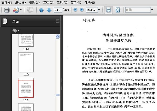Select the highlighted page 111 thumbnail
The width and height of the screenshot is (157, 111).
[26, 88]
